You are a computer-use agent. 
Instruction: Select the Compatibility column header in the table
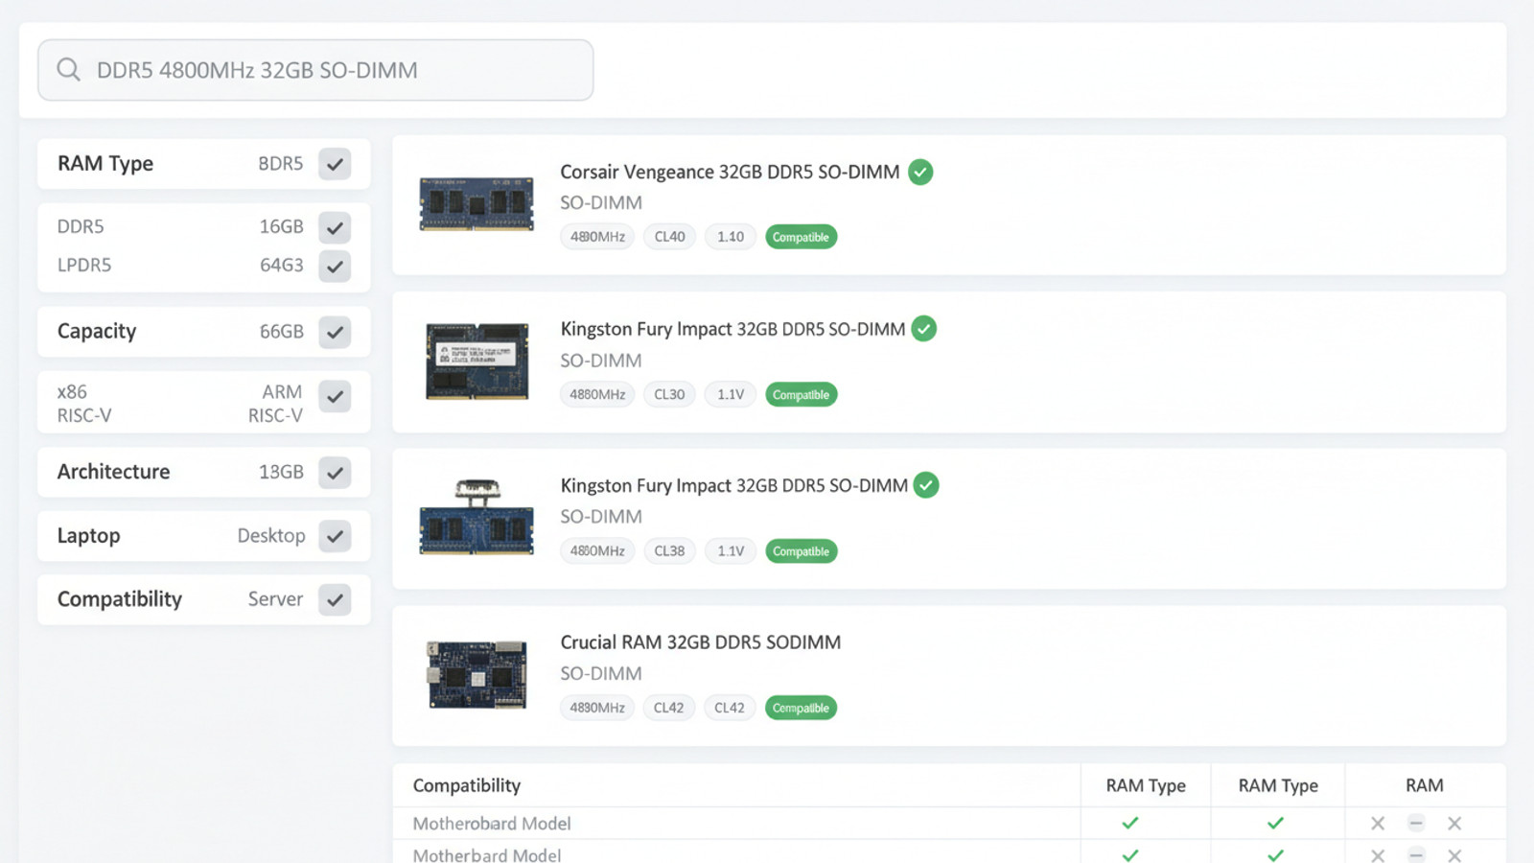point(467,785)
